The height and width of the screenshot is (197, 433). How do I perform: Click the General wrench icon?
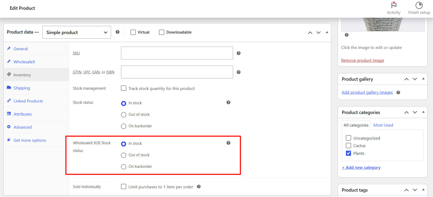coord(9,48)
